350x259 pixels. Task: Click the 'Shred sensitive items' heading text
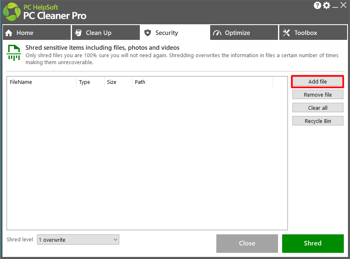102,48
